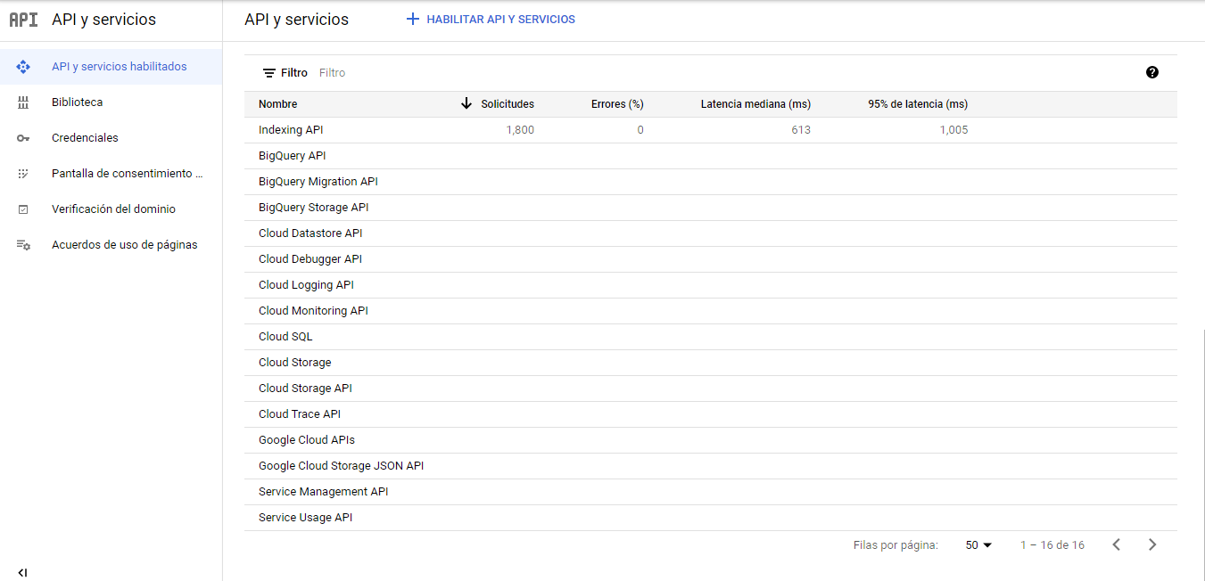Click the page usage agreements settings icon
The image size is (1205, 581).
pos(23,245)
